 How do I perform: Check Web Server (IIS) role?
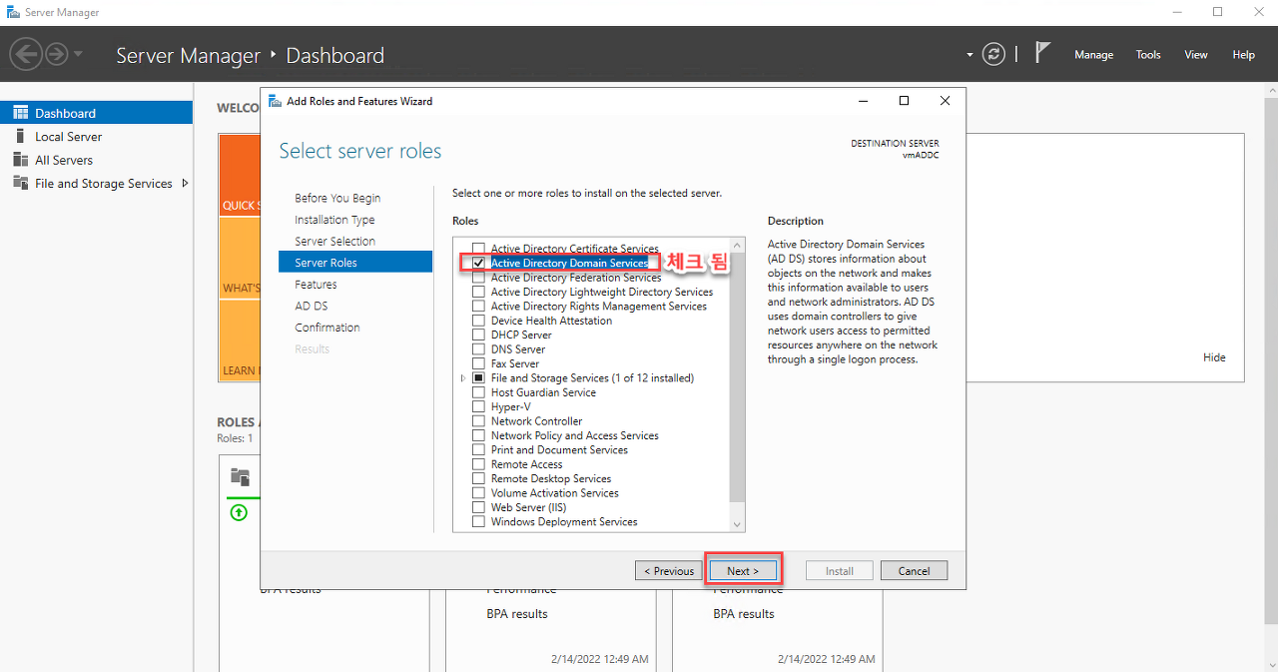(x=478, y=507)
